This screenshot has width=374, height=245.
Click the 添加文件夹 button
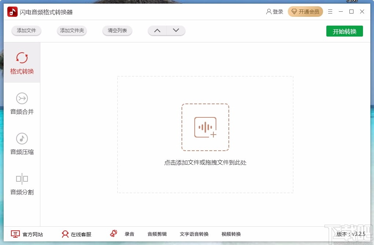[x=72, y=30]
